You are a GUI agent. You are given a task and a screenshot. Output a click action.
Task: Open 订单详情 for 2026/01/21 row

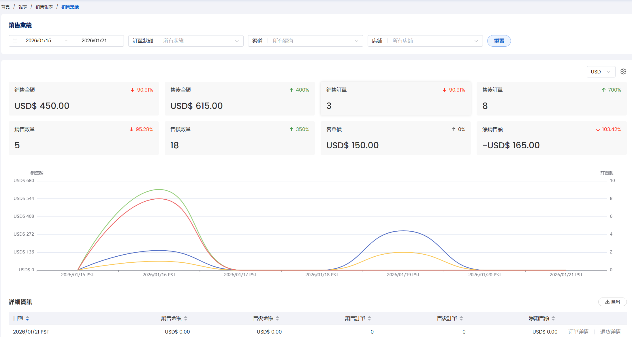click(578, 332)
